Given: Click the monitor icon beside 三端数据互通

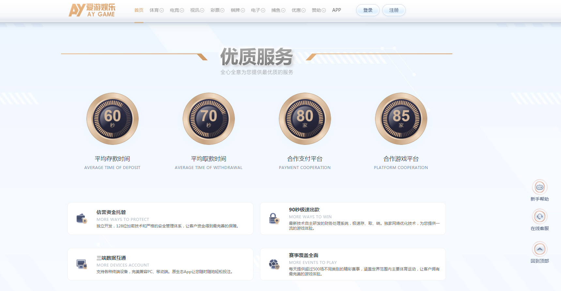Looking at the screenshot, I should [82, 264].
